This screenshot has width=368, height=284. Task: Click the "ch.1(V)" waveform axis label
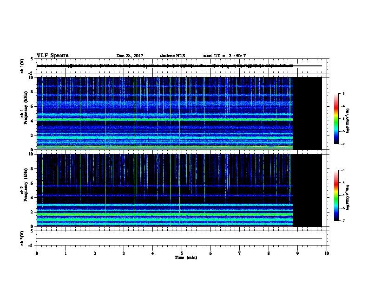click(x=22, y=66)
